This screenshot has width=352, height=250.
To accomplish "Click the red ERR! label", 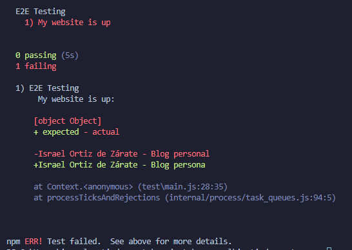I will point(34,242).
